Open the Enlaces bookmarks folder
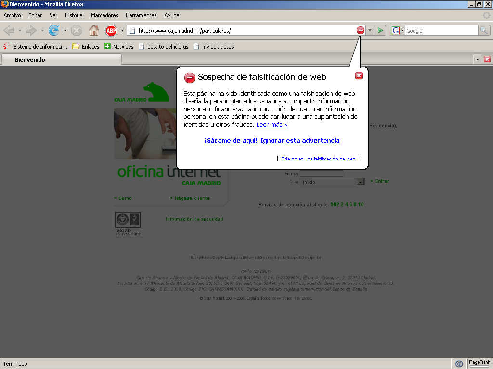Image resolution: width=493 pixels, height=369 pixels. click(x=86, y=47)
